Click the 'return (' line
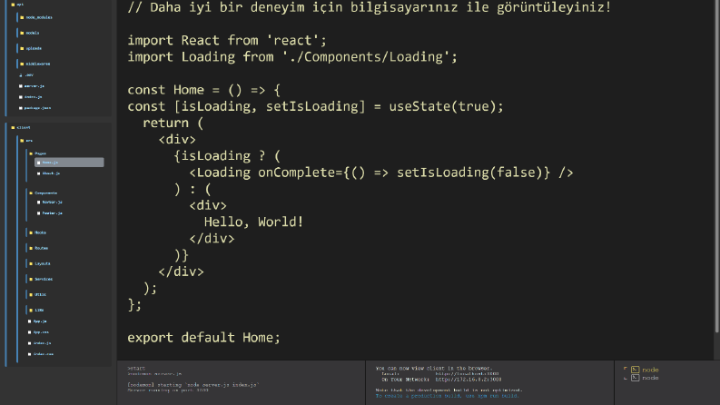 pyautogui.click(x=173, y=123)
